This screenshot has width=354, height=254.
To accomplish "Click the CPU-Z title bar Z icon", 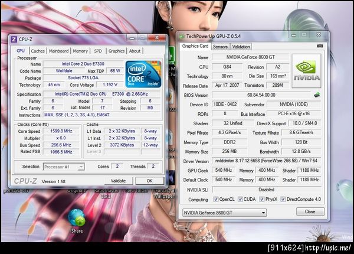I will coord(14,40).
